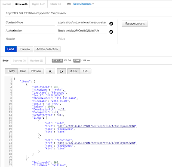The width and height of the screenshot is (172, 167).
Task: Click the copy response body icon
Action: tap(50, 71)
